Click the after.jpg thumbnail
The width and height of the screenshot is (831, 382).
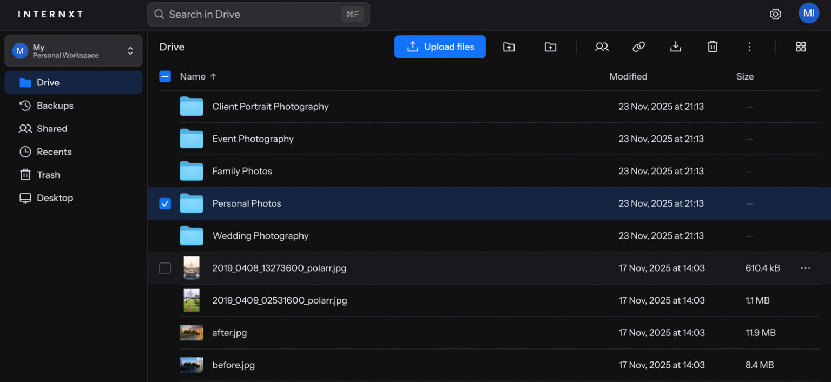192,333
